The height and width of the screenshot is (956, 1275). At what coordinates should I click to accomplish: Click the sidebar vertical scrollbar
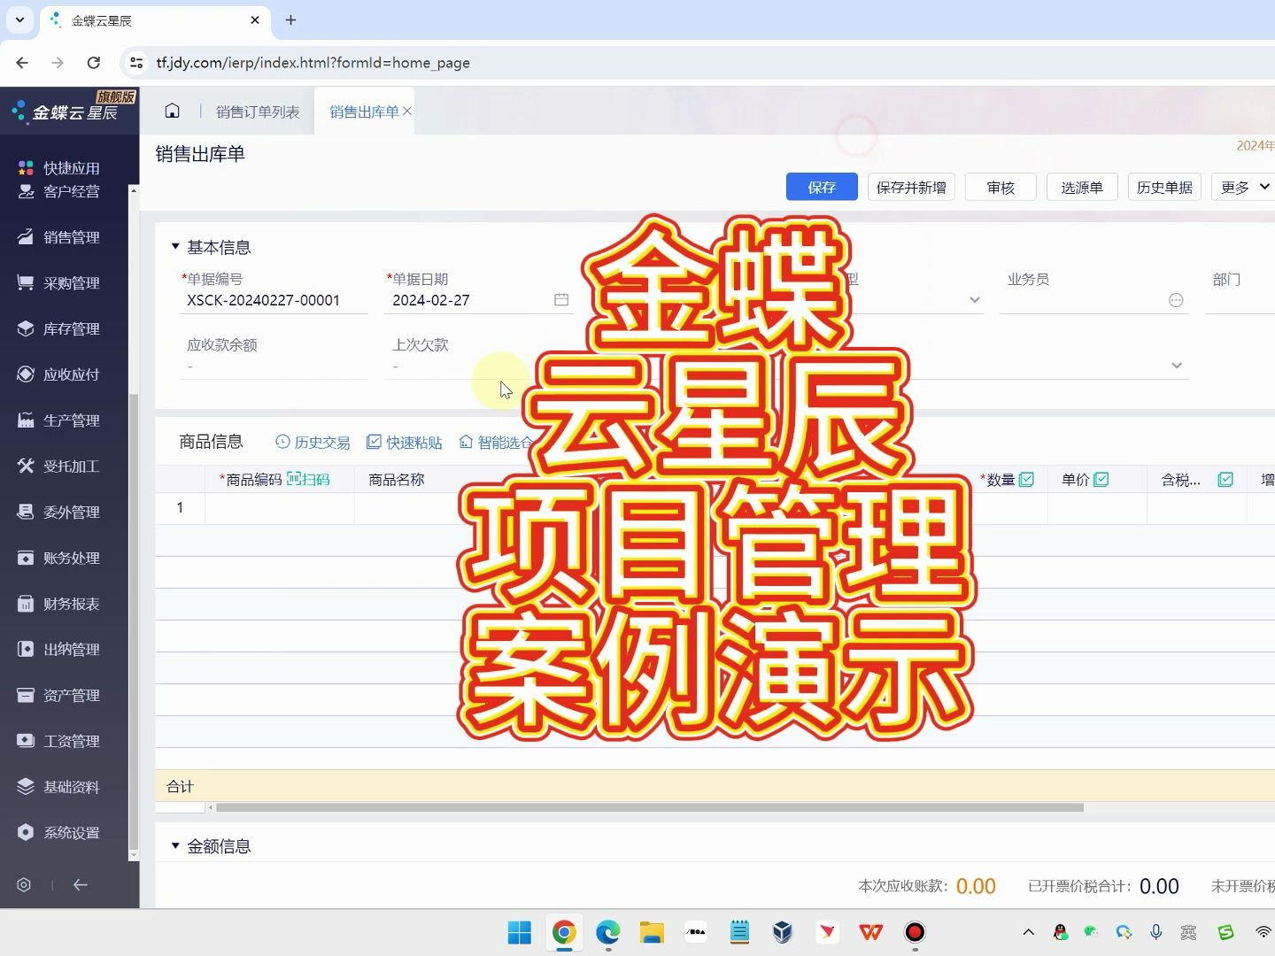click(x=134, y=620)
